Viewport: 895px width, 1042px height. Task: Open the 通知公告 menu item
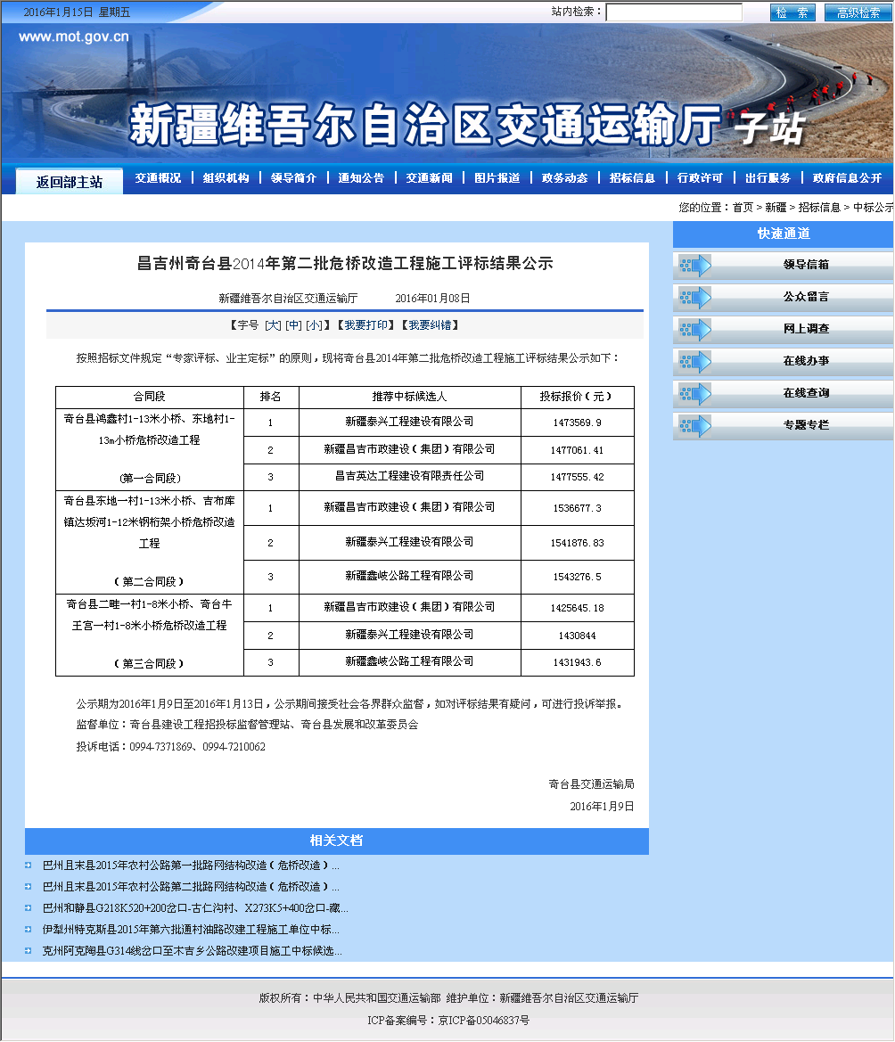pyautogui.click(x=361, y=178)
